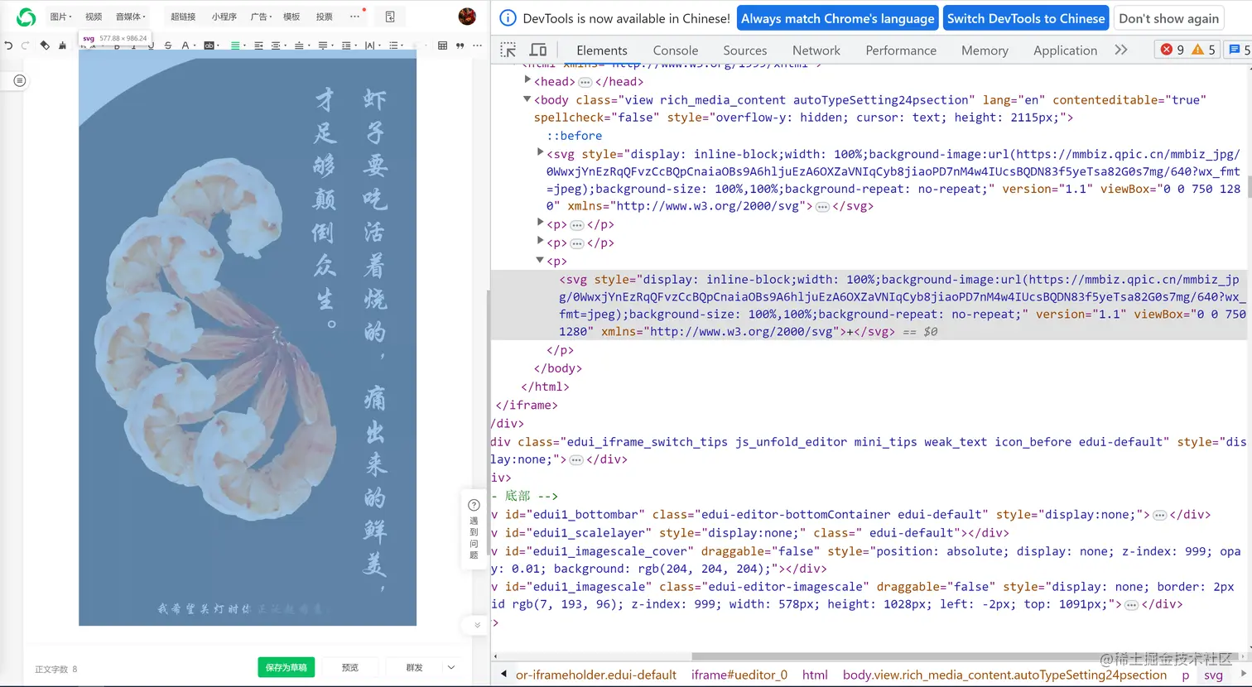Click the 群发 publish button
The image size is (1252, 687).
414,667
